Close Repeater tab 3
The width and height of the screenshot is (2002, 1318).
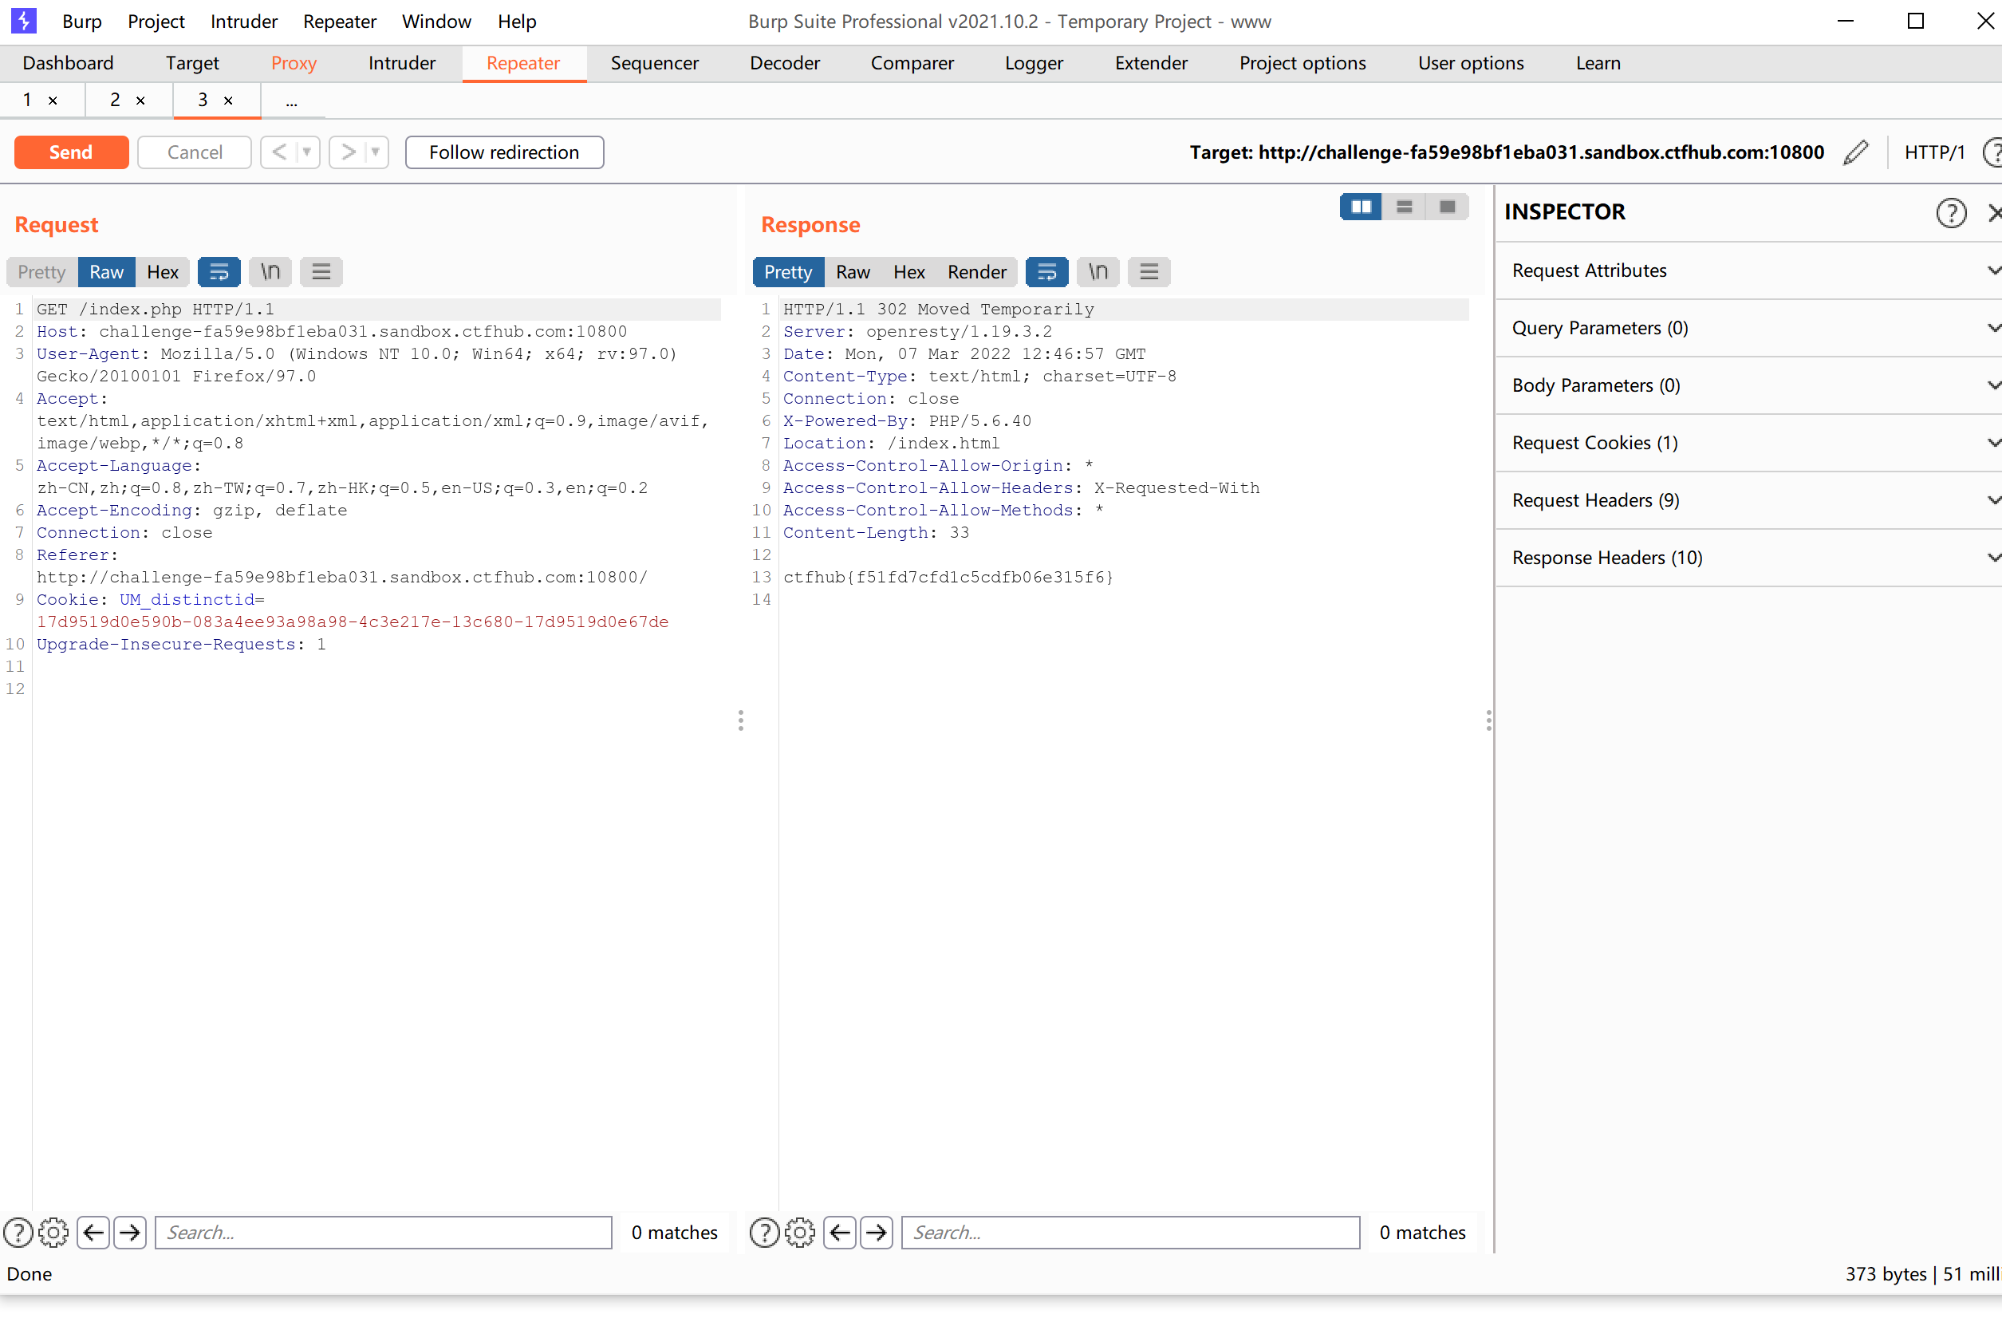pos(228,101)
